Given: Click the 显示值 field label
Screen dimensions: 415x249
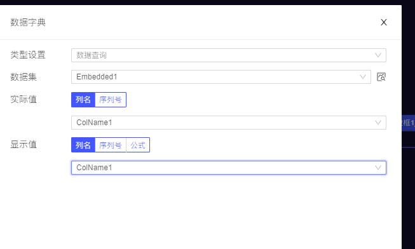Looking at the screenshot, I should (24, 144).
